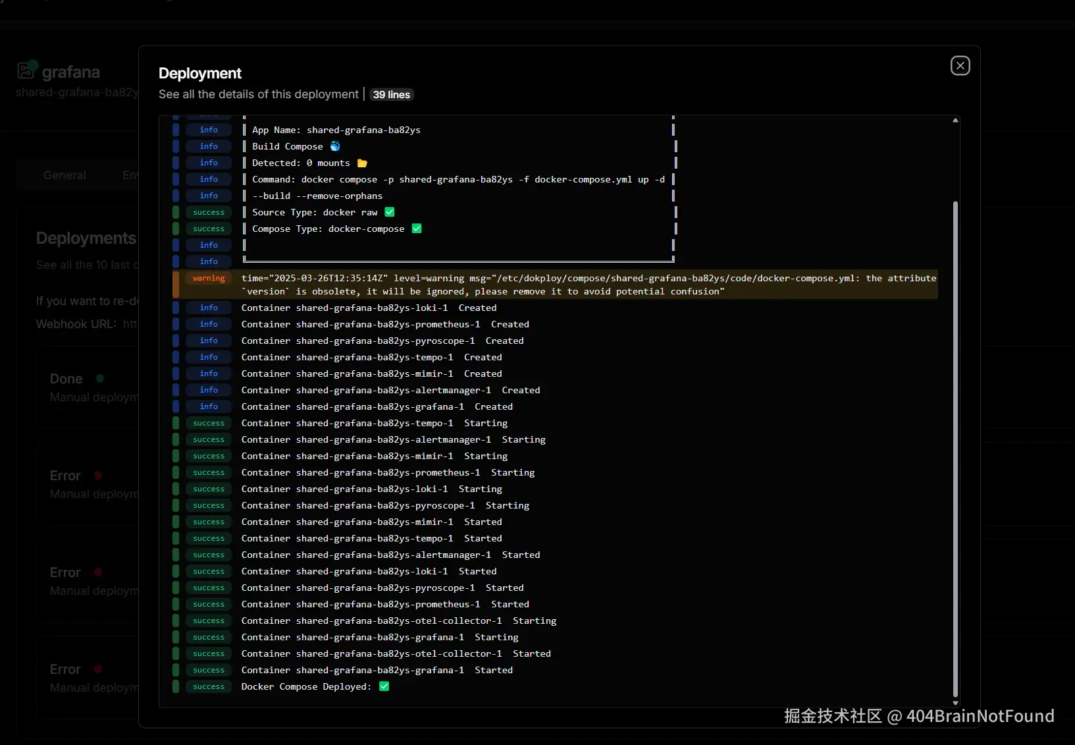The height and width of the screenshot is (745, 1075).
Task: Click the info badge on 'loki-1 Created' row
Action: (209, 308)
